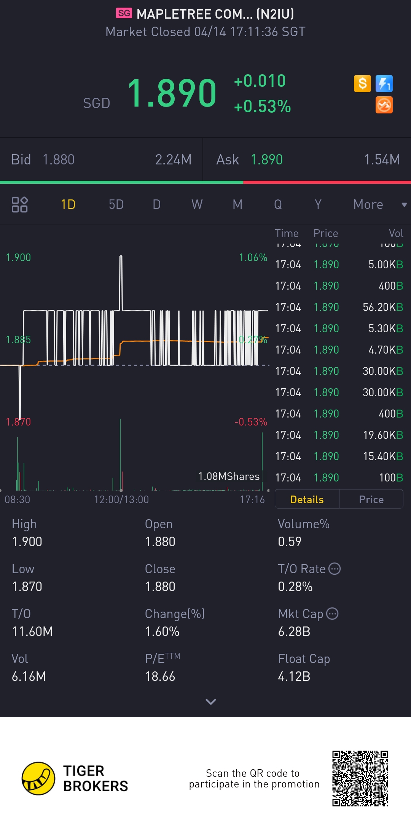The width and height of the screenshot is (411, 840).
Task: Tap the T/O Rate value 0.28%
Action: click(x=295, y=587)
